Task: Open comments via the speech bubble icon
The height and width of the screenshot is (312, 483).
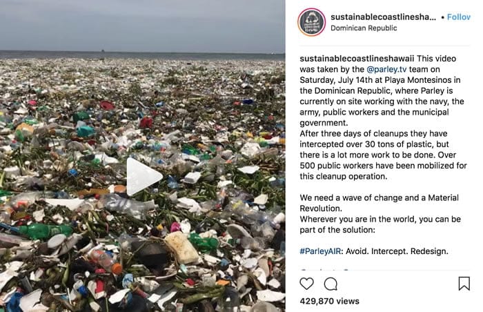Action: (x=331, y=284)
